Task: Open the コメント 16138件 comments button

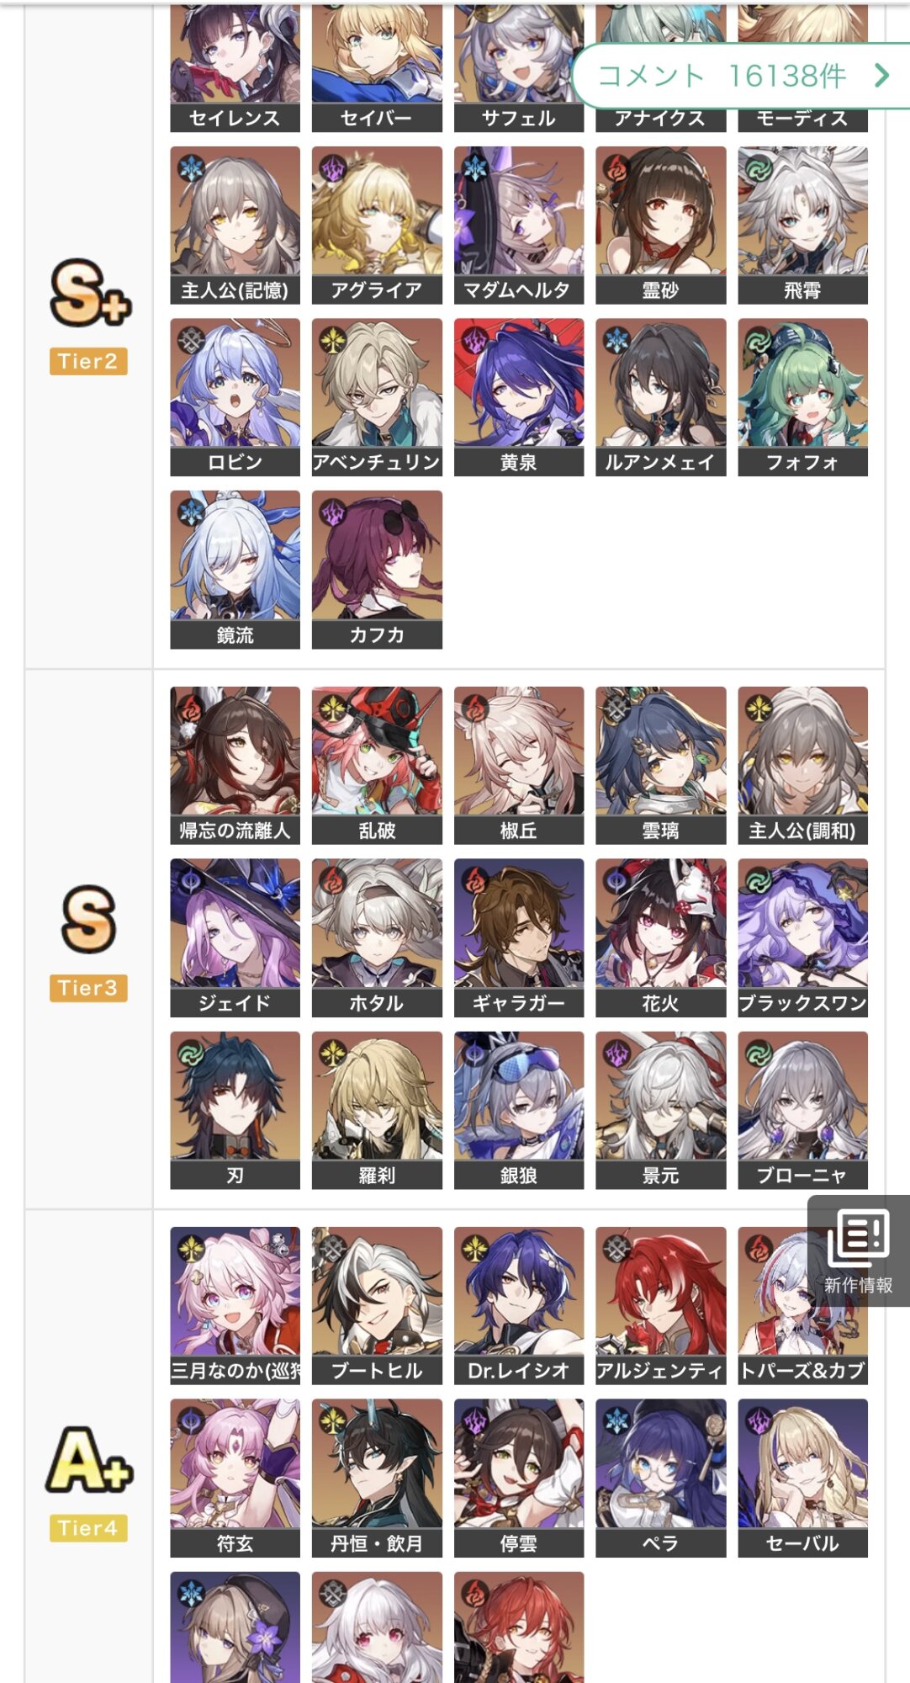Action: tap(740, 76)
